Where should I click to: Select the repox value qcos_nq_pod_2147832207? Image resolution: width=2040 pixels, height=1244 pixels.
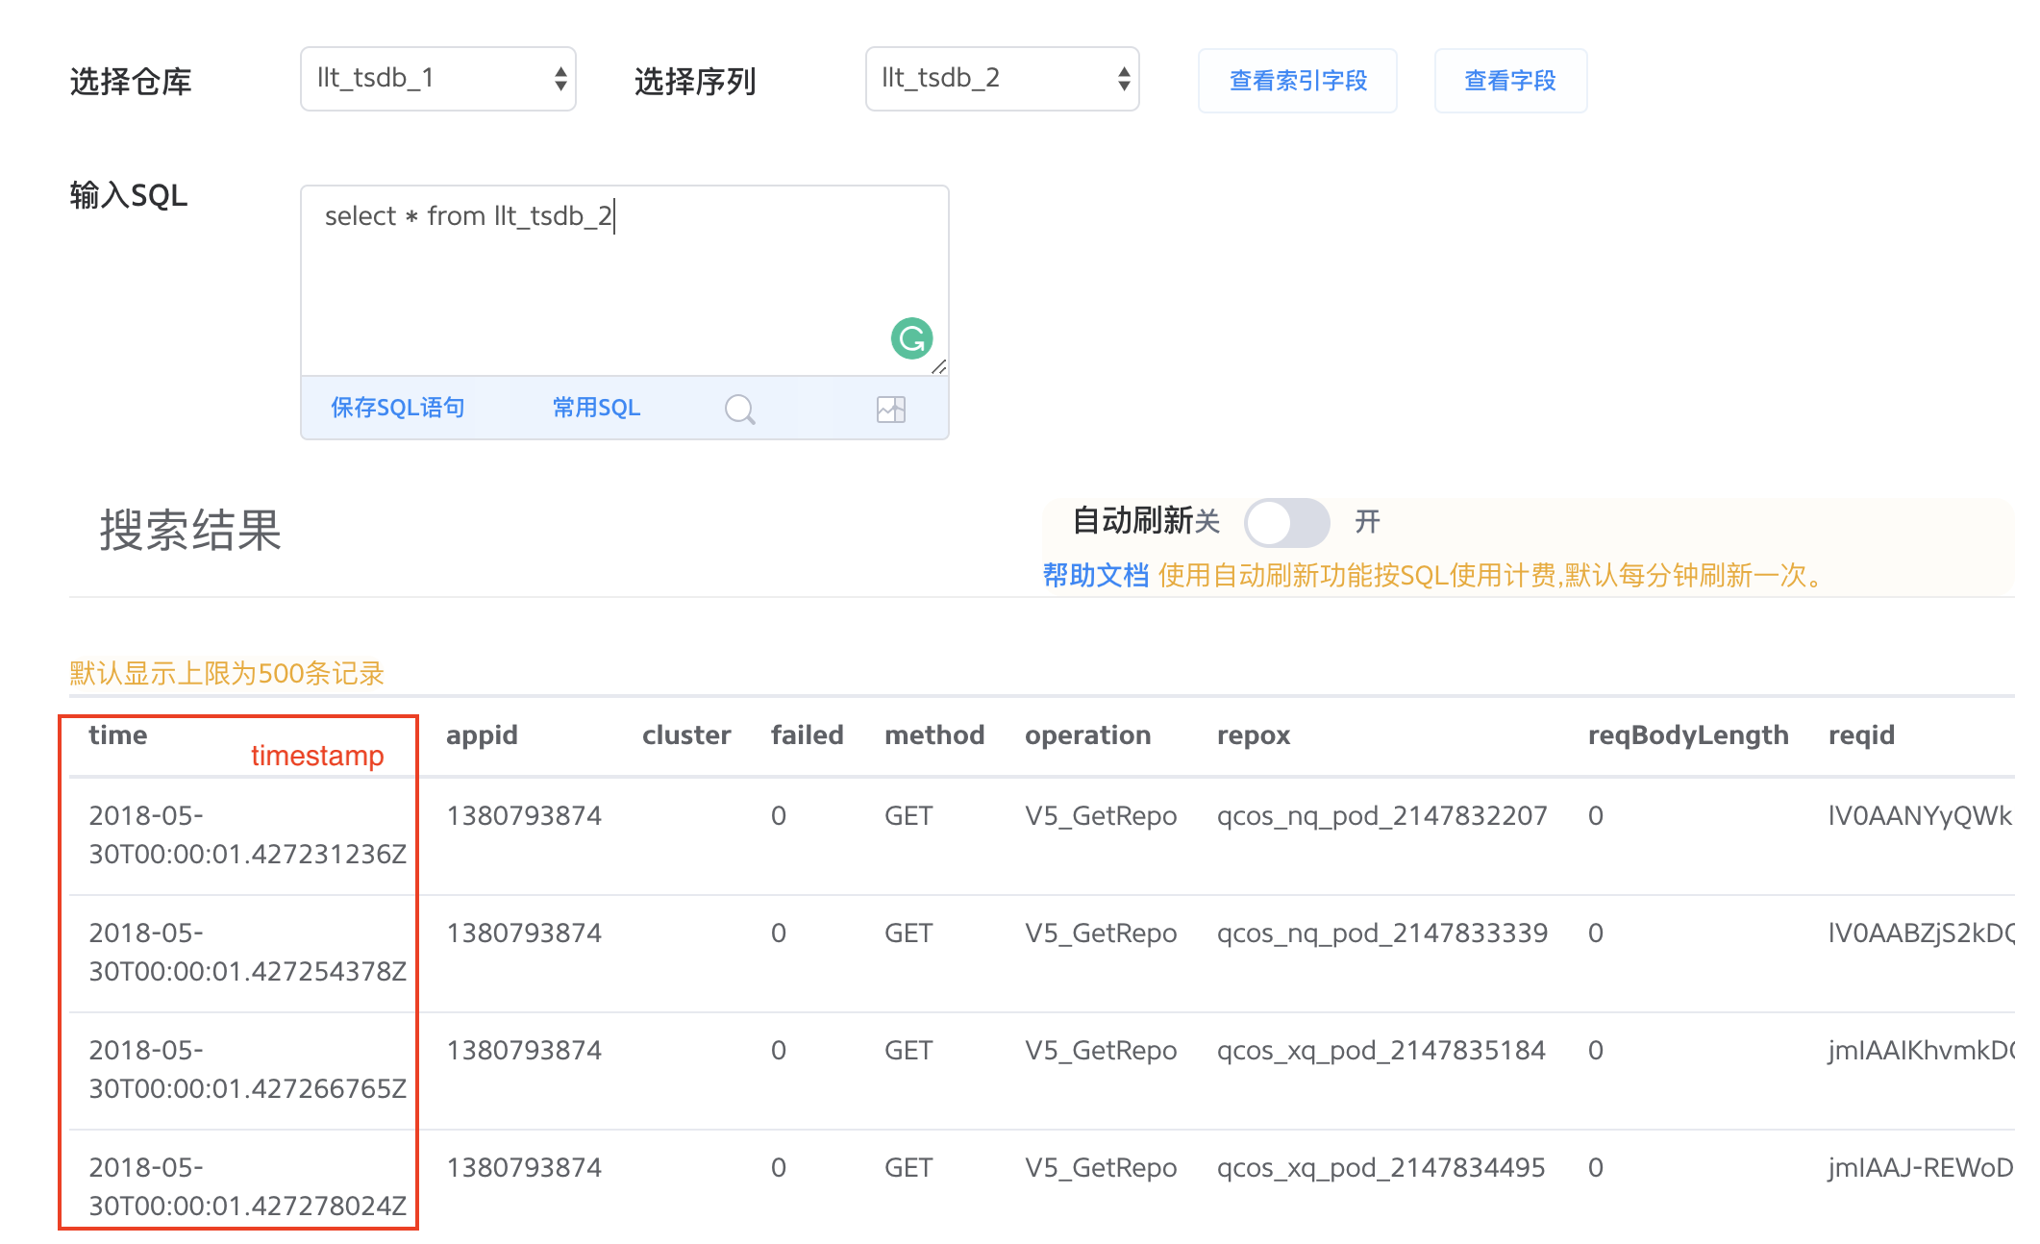(x=1381, y=816)
